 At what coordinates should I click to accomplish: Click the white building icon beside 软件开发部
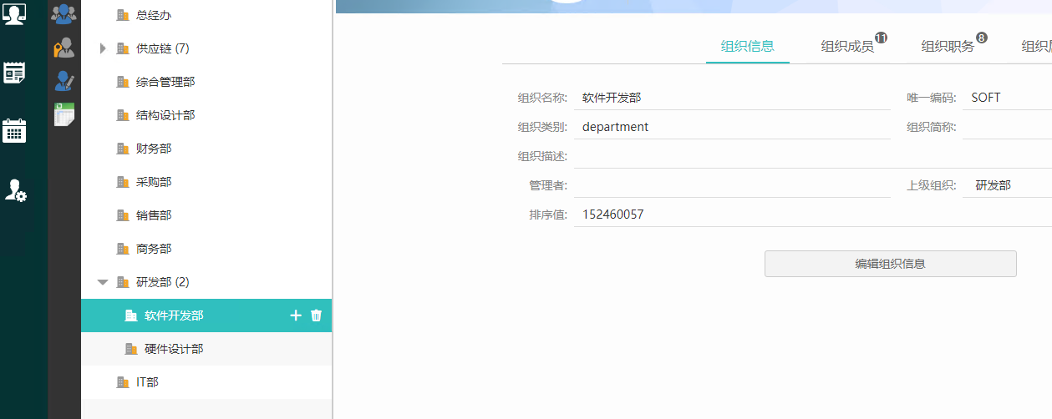[x=131, y=316]
